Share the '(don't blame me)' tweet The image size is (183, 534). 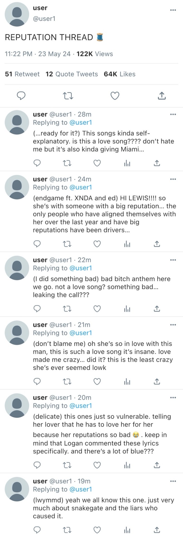pyautogui.click(x=157, y=381)
